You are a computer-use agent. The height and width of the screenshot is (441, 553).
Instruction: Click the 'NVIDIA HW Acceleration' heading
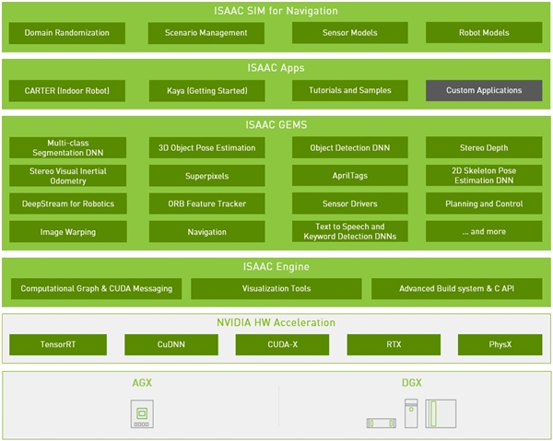[276, 322]
